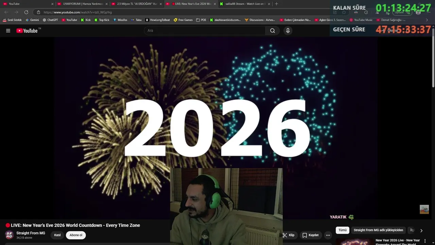Reload the page with refresh icon
Viewport: 435px width, 245px height.
(26, 12)
